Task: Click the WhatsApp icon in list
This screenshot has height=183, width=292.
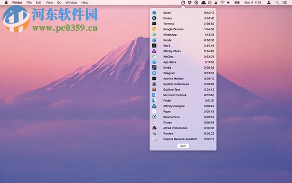Action: click(154, 35)
